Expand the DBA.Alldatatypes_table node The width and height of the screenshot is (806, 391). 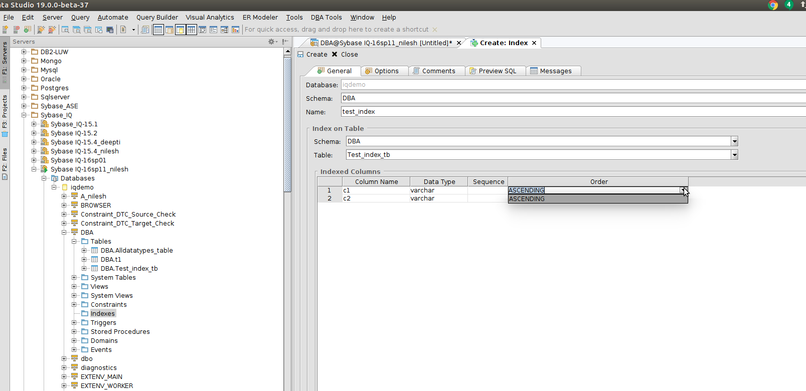pyautogui.click(x=84, y=250)
